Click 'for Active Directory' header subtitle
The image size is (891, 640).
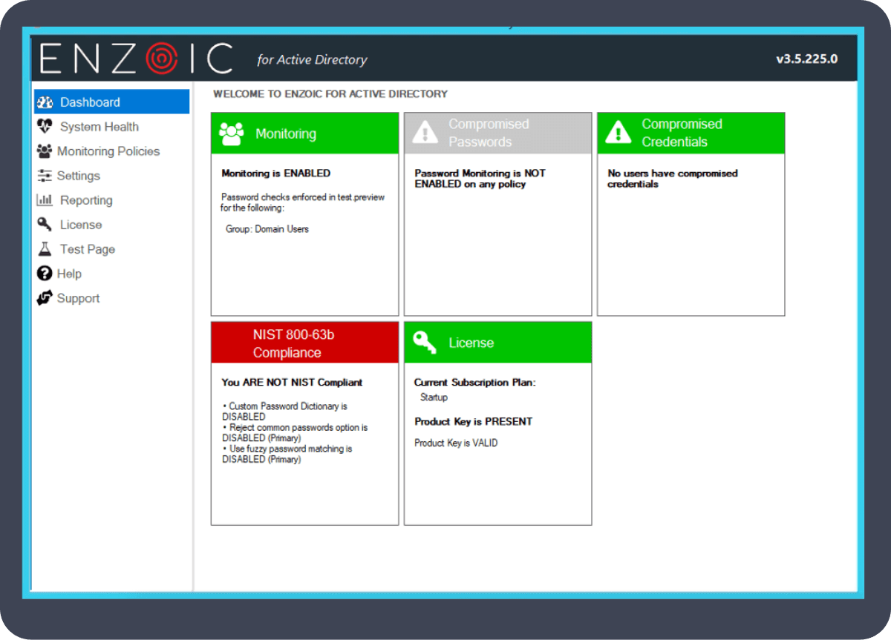tap(312, 60)
